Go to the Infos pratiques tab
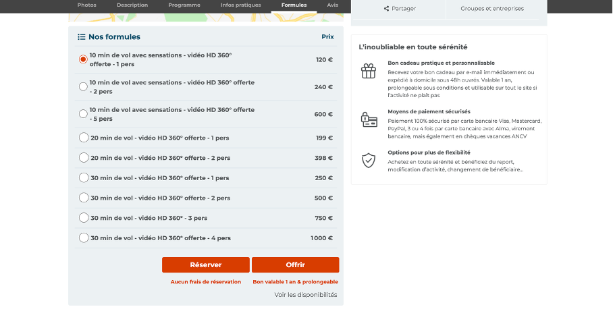The image size is (613, 309). coord(241,5)
